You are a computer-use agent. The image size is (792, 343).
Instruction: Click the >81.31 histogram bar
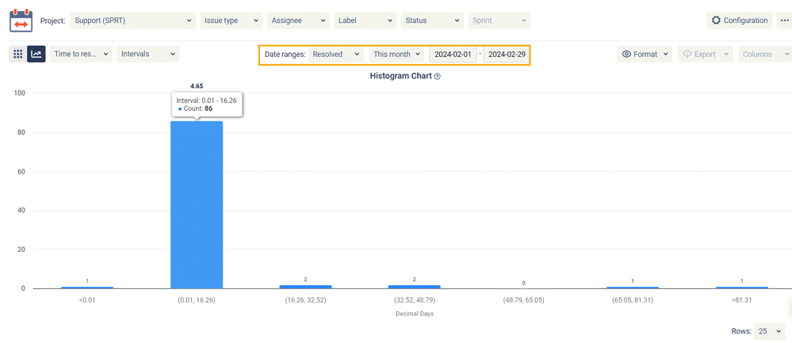click(741, 288)
